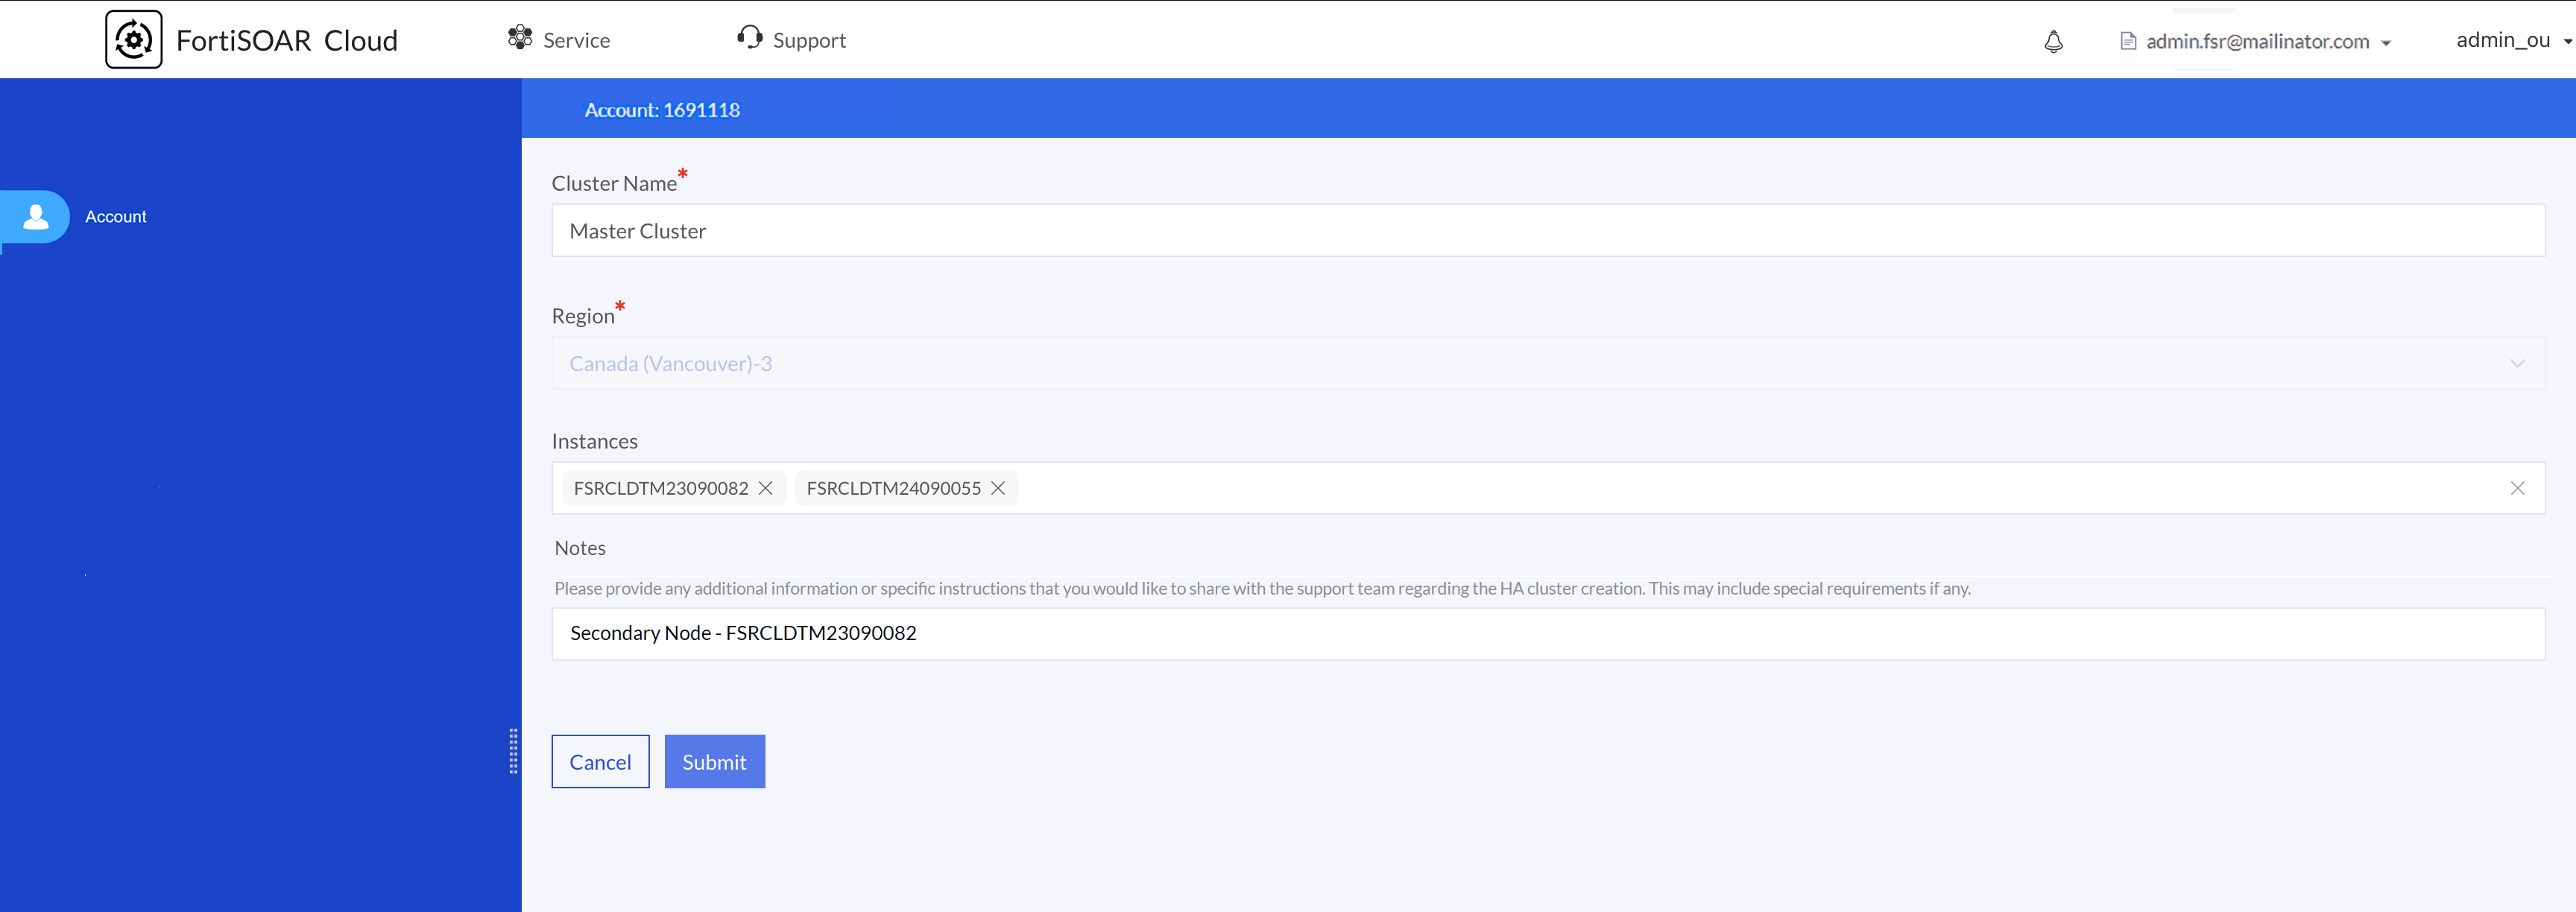Select the Account sidebar item label

click(116, 217)
